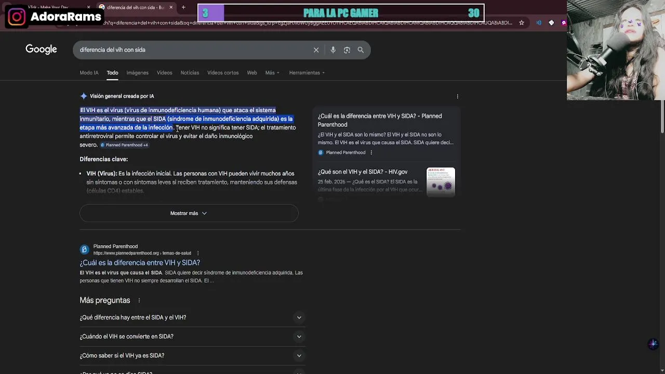The width and height of the screenshot is (665, 374).
Task: Click Planned Parenthood favicon in the search result
Action: pyautogui.click(x=84, y=249)
